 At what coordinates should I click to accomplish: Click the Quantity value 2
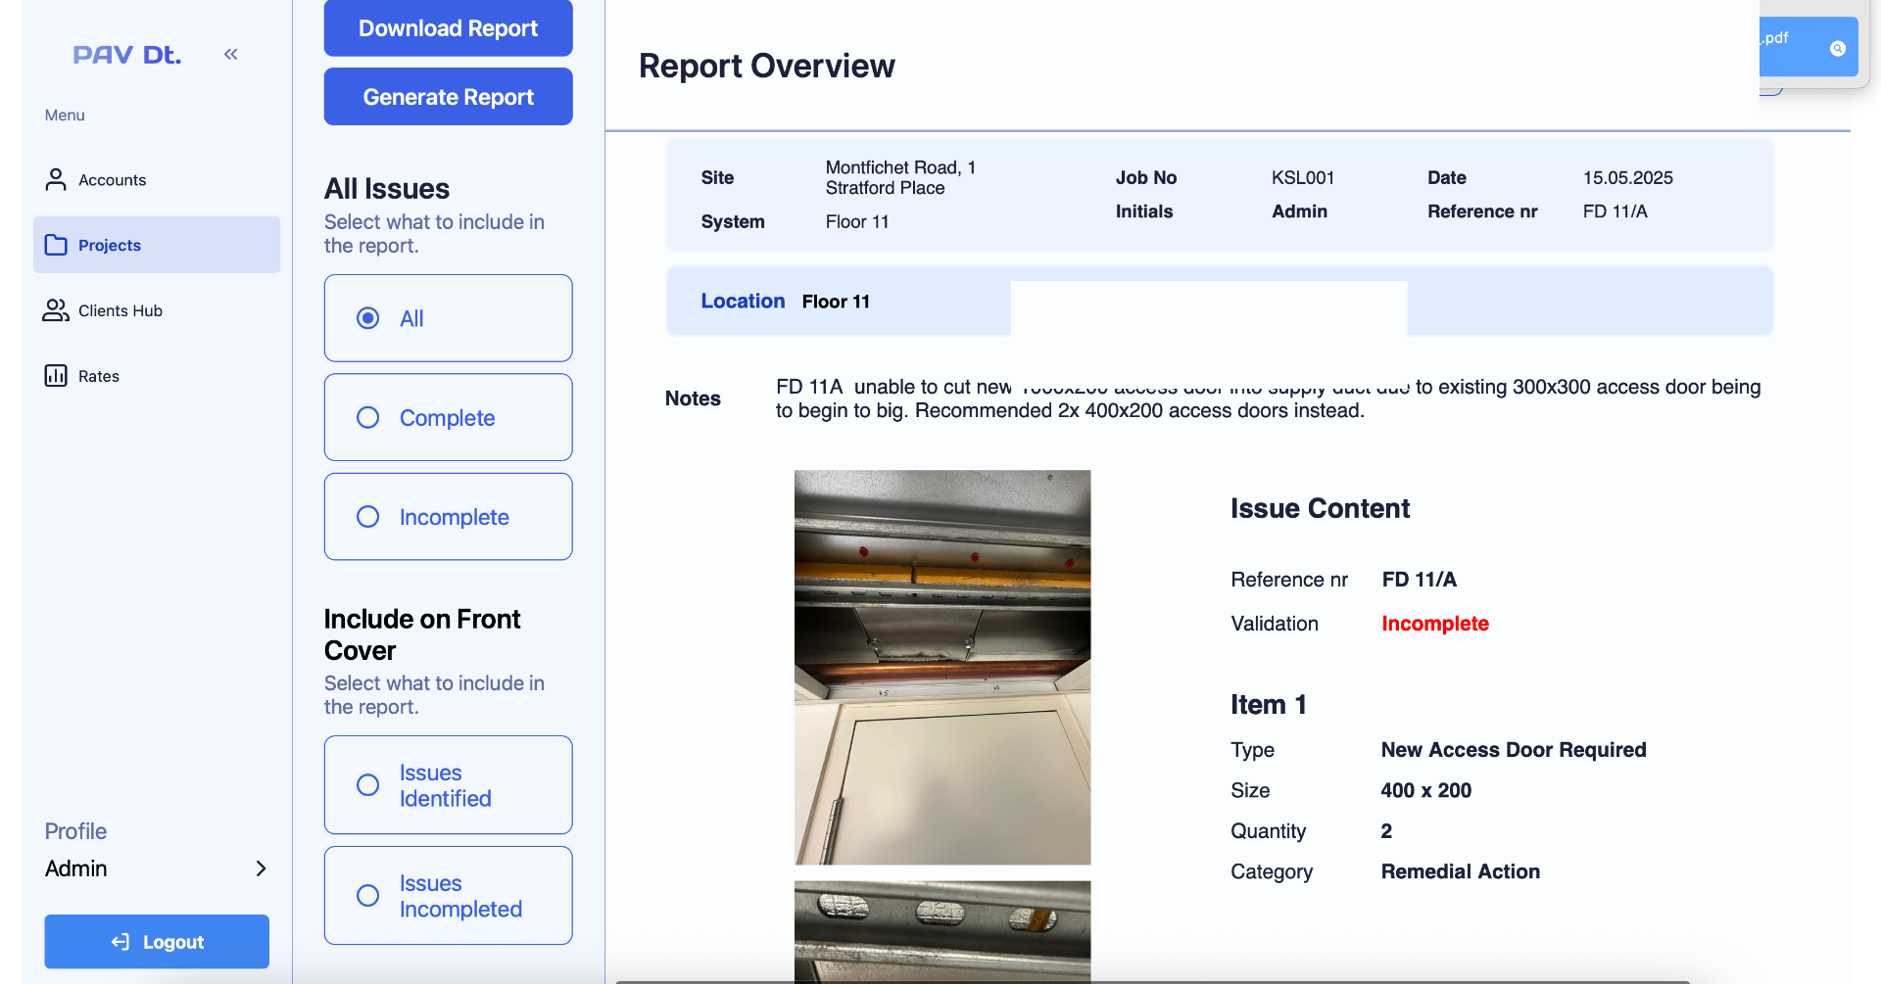coord(1386,831)
